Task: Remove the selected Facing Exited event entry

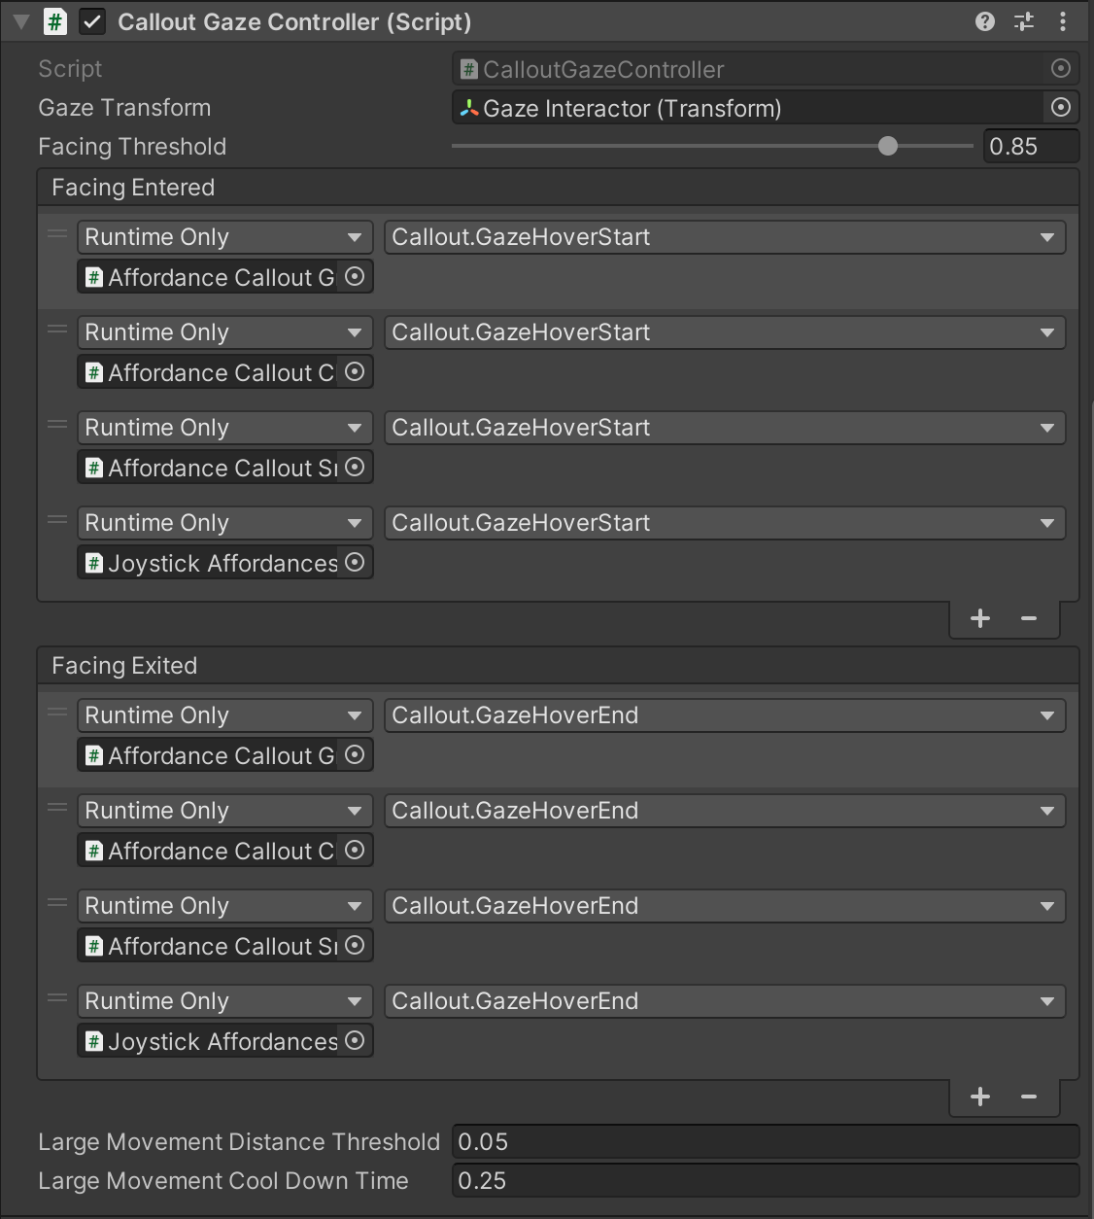Action: click(1029, 1097)
